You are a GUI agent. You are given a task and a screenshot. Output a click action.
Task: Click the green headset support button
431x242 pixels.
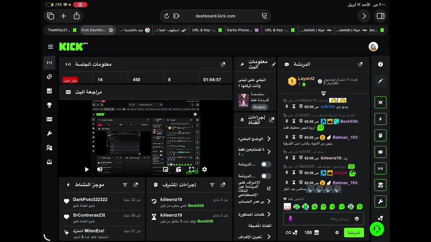pyautogui.click(x=377, y=229)
